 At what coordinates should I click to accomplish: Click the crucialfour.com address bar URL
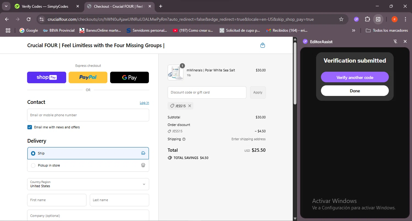click(x=180, y=19)
